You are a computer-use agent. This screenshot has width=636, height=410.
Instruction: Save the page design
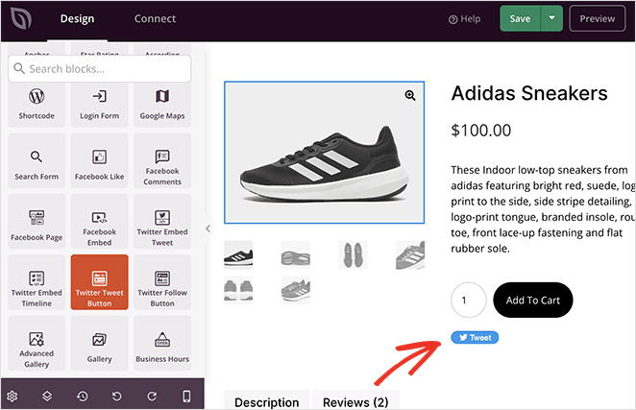click(x=520, y=18)
